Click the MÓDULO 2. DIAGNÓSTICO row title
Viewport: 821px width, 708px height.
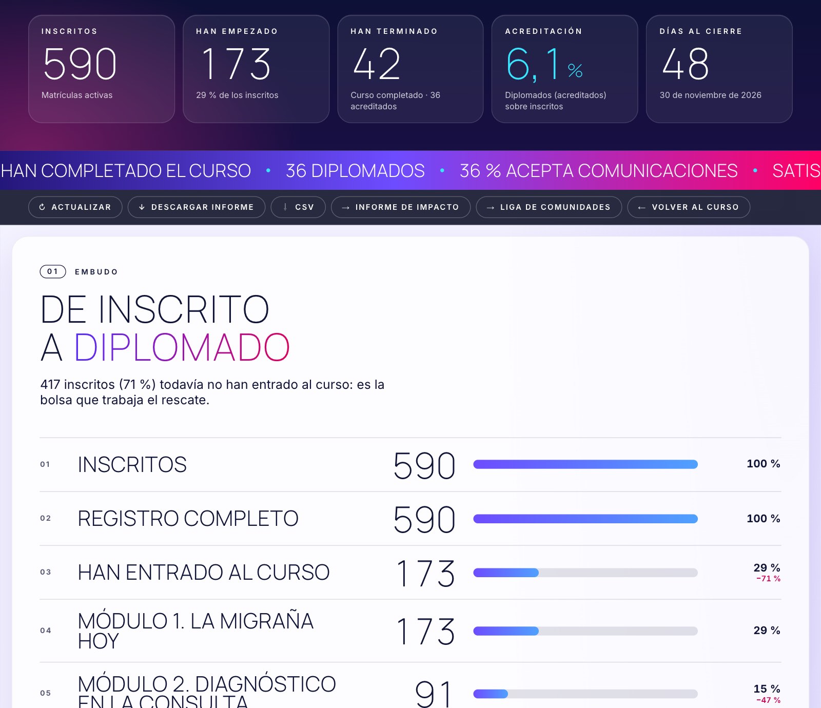tap(207, 691)
